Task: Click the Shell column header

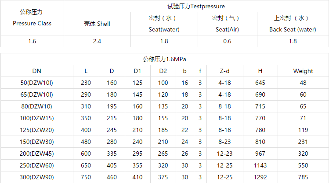Action: pos(97,24)
